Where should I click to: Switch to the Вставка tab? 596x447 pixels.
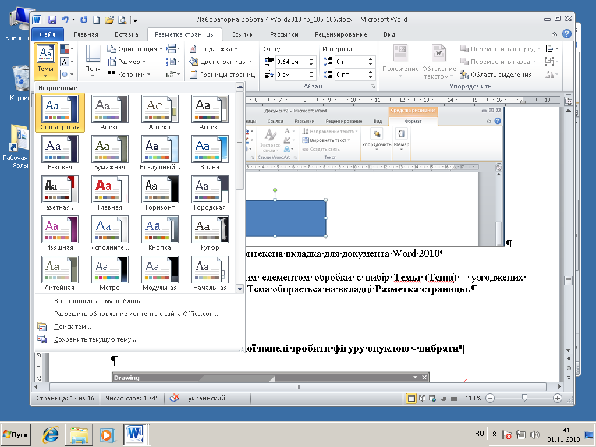(x=126, y=34)
